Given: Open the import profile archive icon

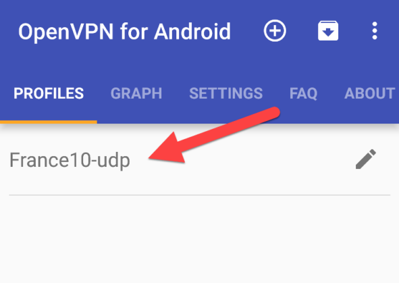Looking at the screenshot, I should tap(328, 30).
